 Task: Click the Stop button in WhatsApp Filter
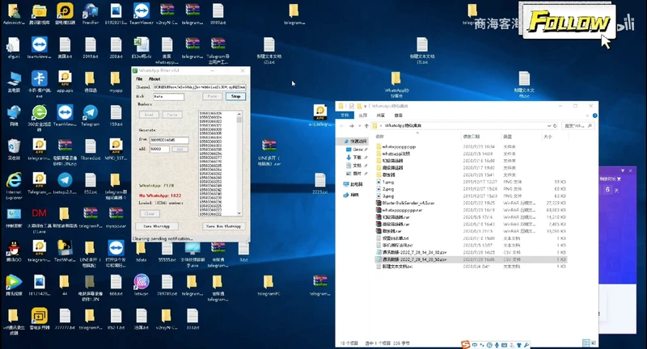[x=235, y=96]
